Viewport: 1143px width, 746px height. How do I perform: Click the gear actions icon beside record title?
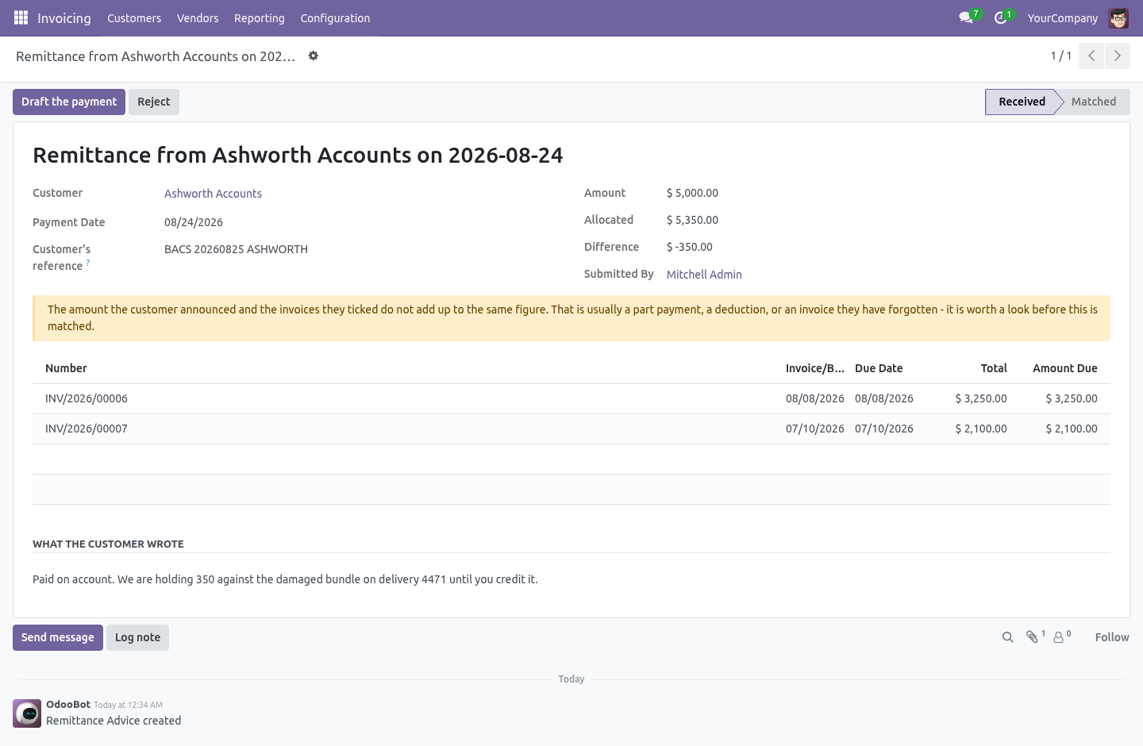(314, 56)
